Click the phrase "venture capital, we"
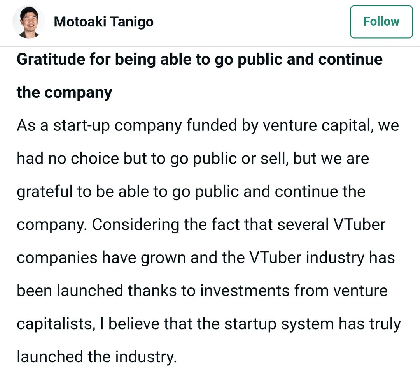420x372 pixels. click(x=335, y=126)
